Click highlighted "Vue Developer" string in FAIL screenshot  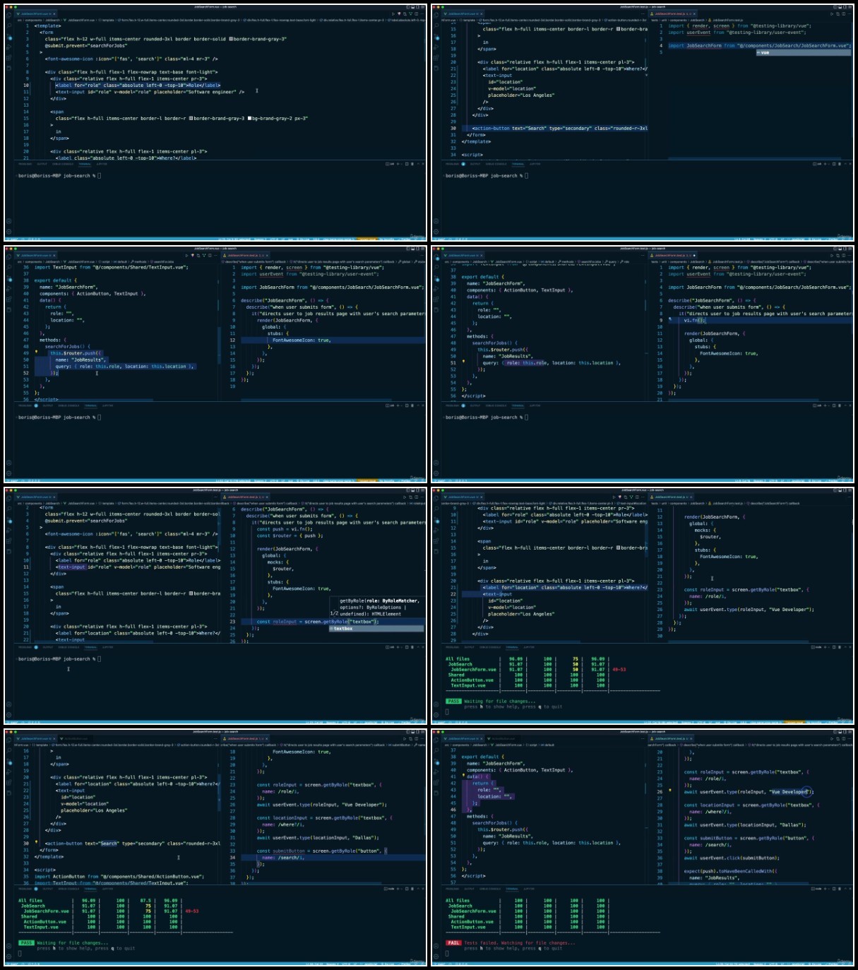tap(790, 792)
